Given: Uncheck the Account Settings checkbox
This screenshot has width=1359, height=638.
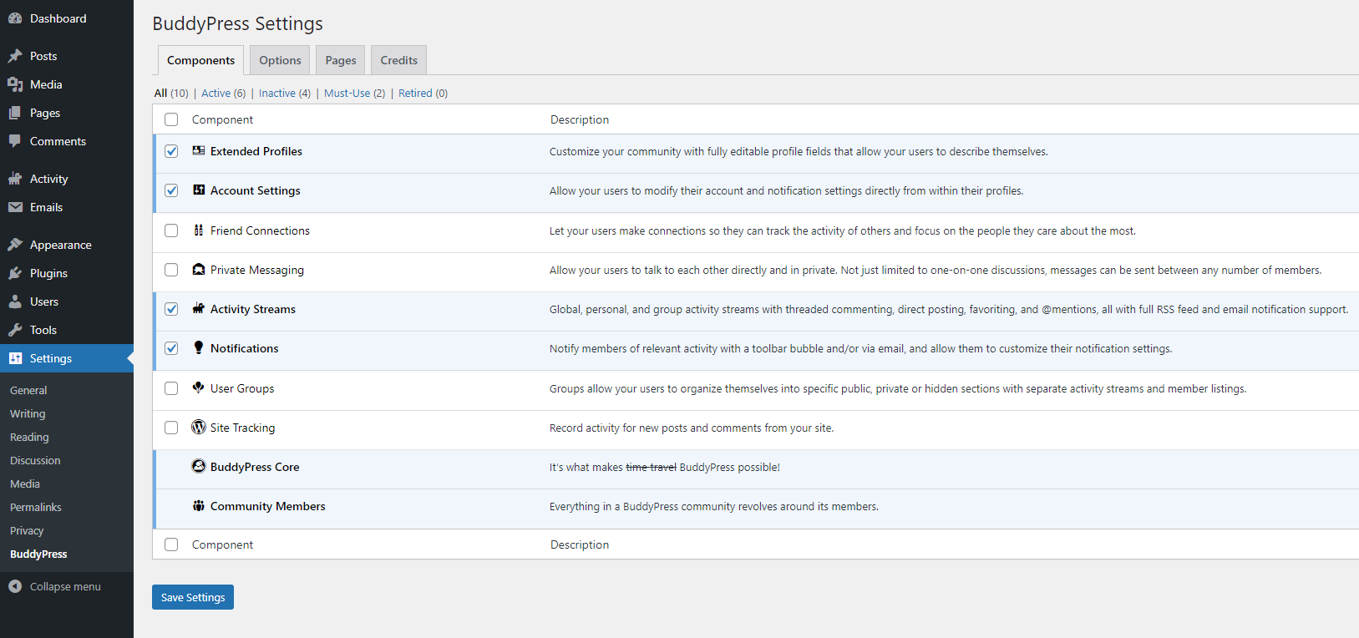Looking at the screenshot, I should [171, 190].
